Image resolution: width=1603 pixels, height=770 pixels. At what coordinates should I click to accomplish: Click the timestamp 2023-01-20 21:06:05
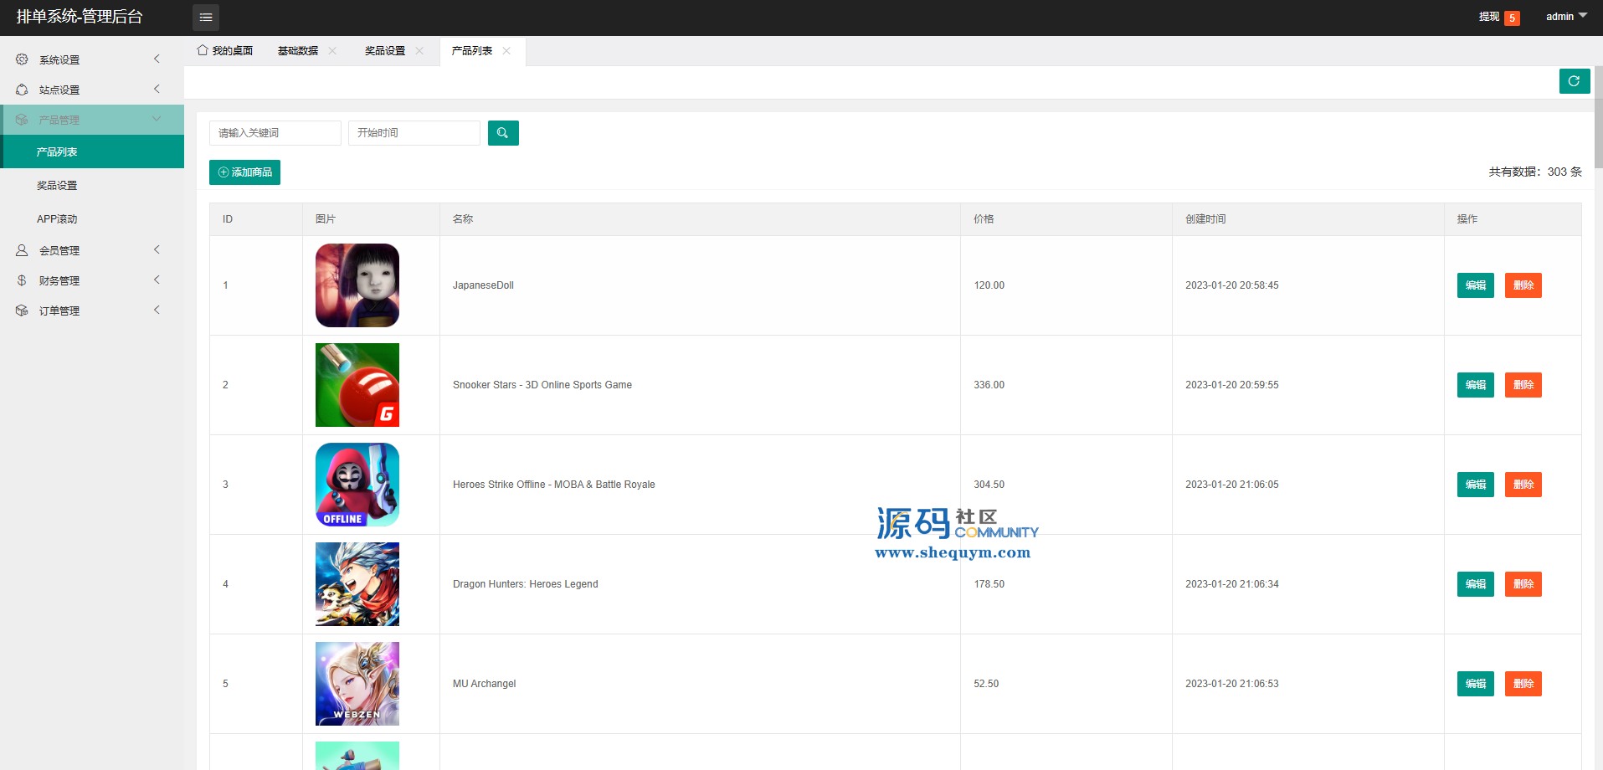pyautogui.click(x=1232, y=485)
